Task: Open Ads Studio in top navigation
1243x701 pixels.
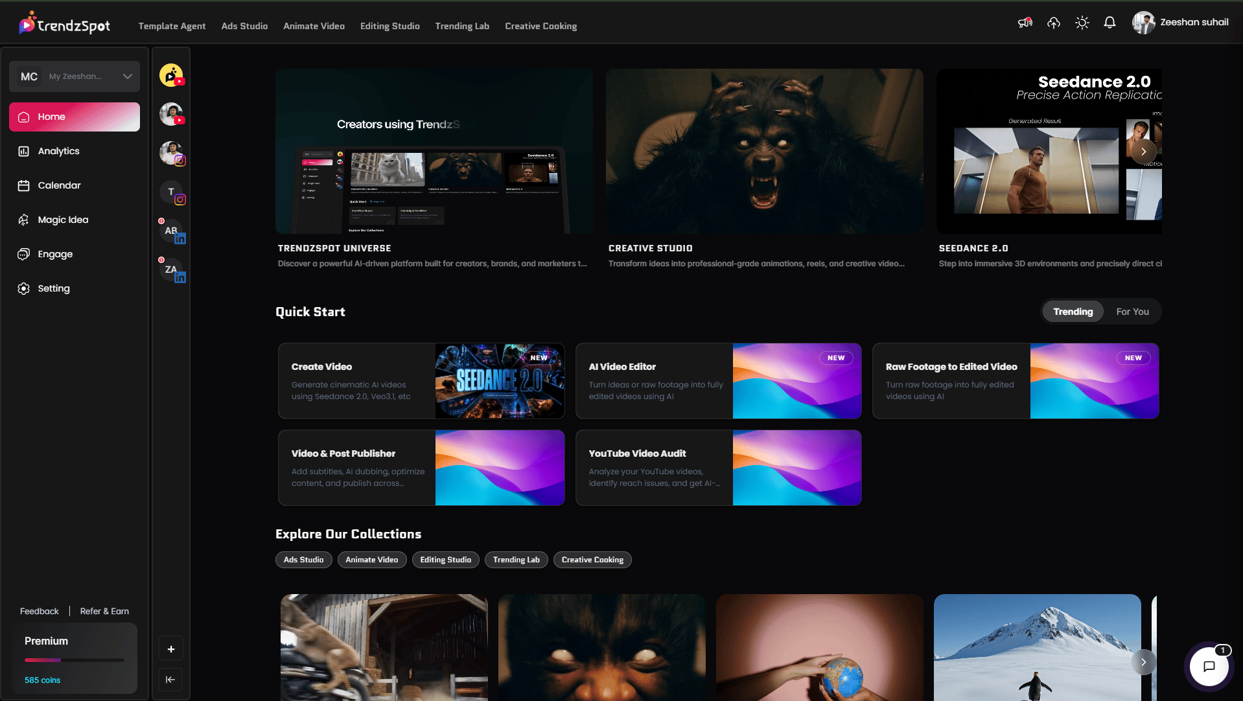Action: pos(244,26)
